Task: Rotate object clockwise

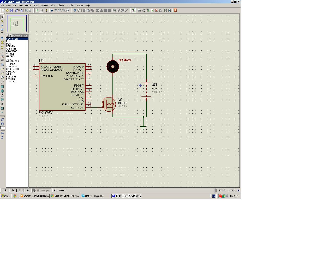Action: tap(2, 119)
